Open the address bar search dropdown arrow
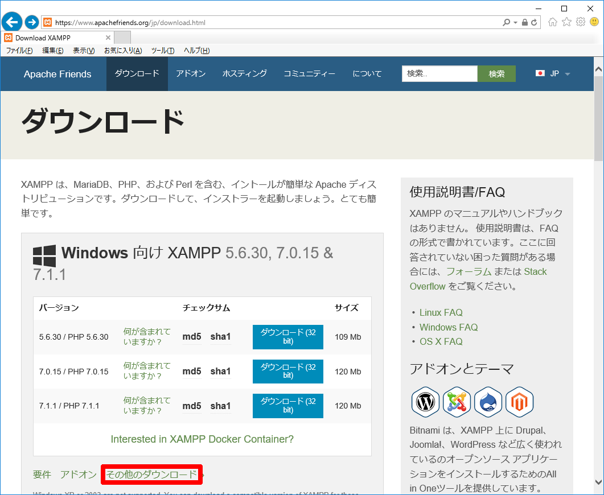The width and height of the screenshot is (604, 495). [516, 23]
